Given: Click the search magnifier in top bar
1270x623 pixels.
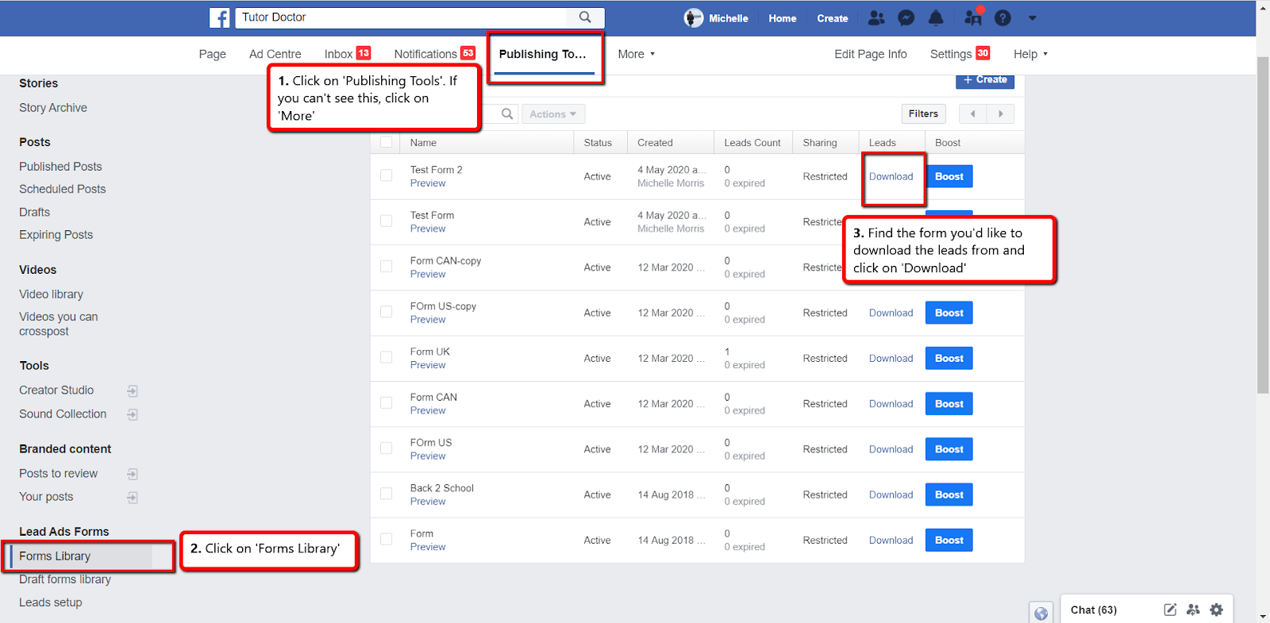Looking at the screenshot, I should point(585,17).
